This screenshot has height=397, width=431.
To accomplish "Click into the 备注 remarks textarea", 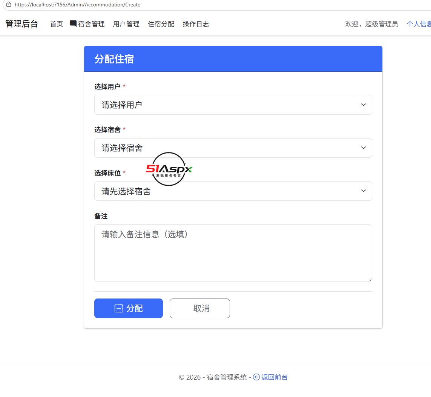I will (233, 252).
